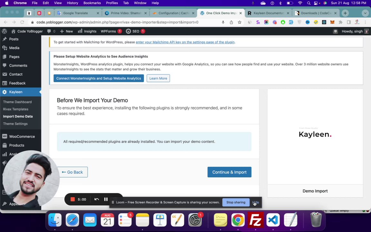Switch to the Prime Video tab
Screen dimensions: 371x232
pyautogui.click(x=126, y=13)
